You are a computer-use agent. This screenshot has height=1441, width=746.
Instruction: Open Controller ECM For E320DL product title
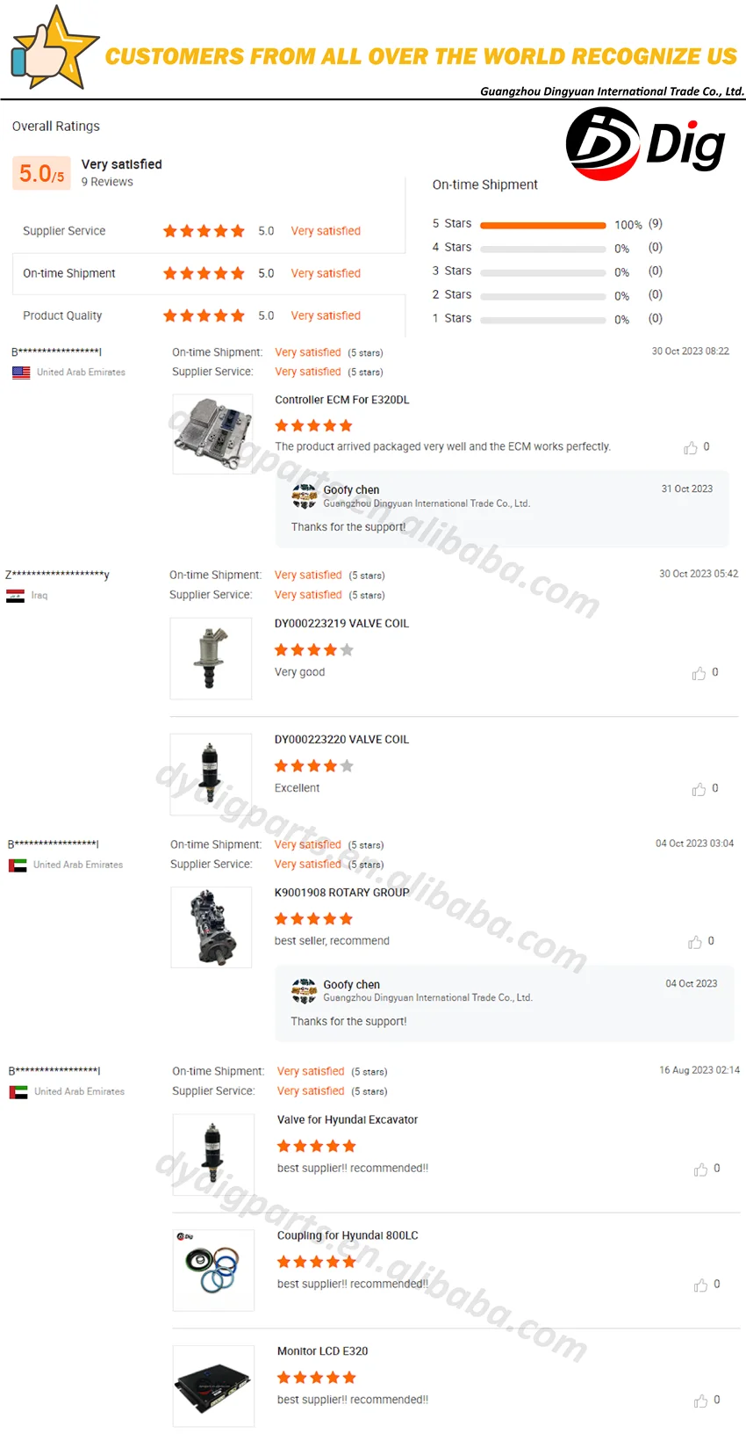tap(342, 400)
